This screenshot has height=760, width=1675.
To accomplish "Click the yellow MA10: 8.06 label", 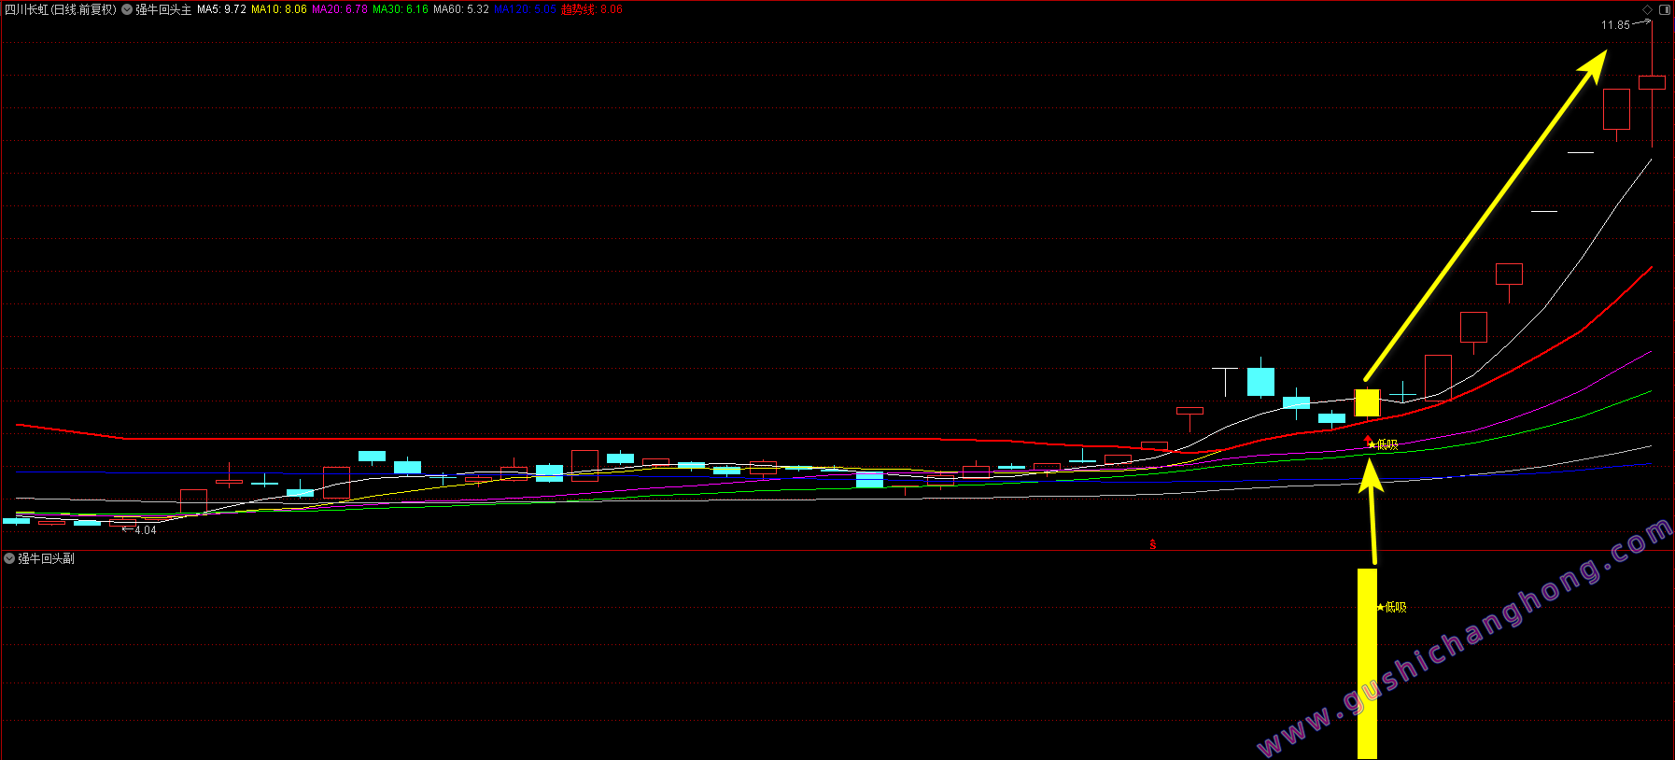I will pos(279,9).
